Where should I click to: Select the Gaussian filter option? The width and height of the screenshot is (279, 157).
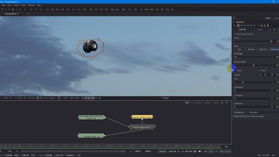[x=275, y=49]
